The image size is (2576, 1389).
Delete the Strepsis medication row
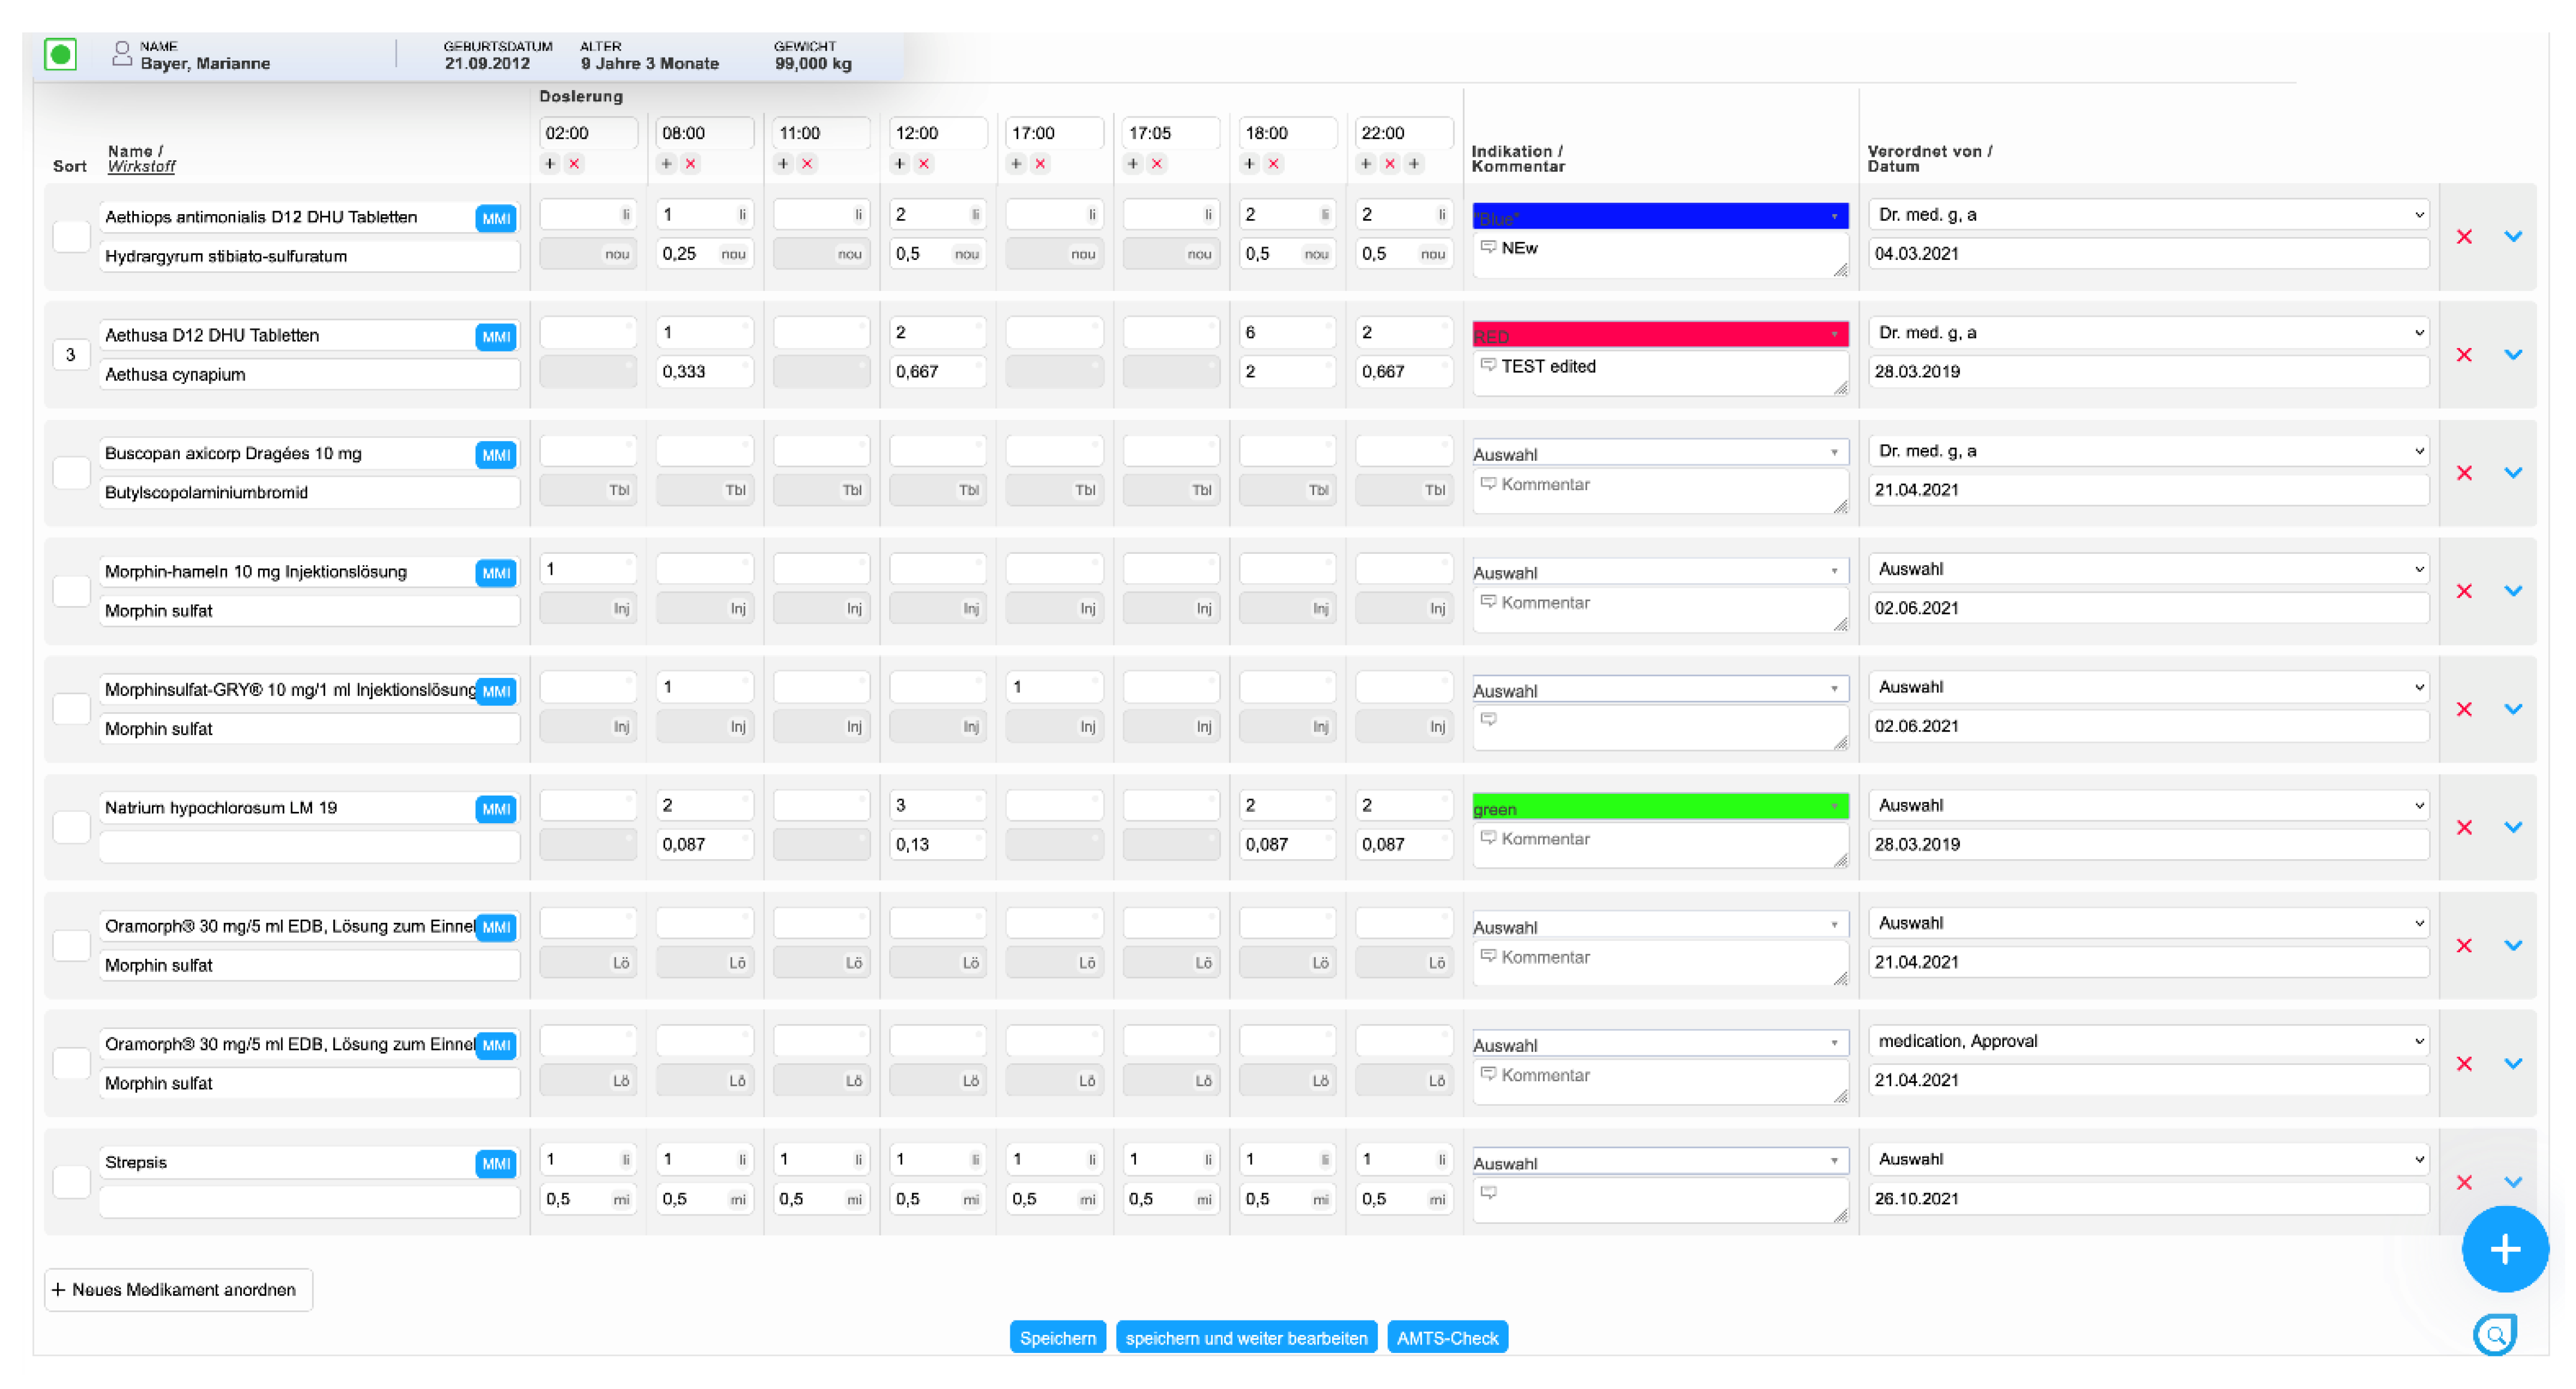click(x=2463, y=1182)
